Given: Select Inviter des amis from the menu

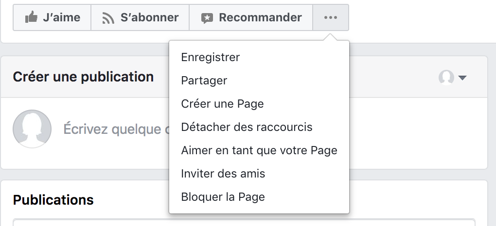Looking at the screenshot, I should [223, 174].
